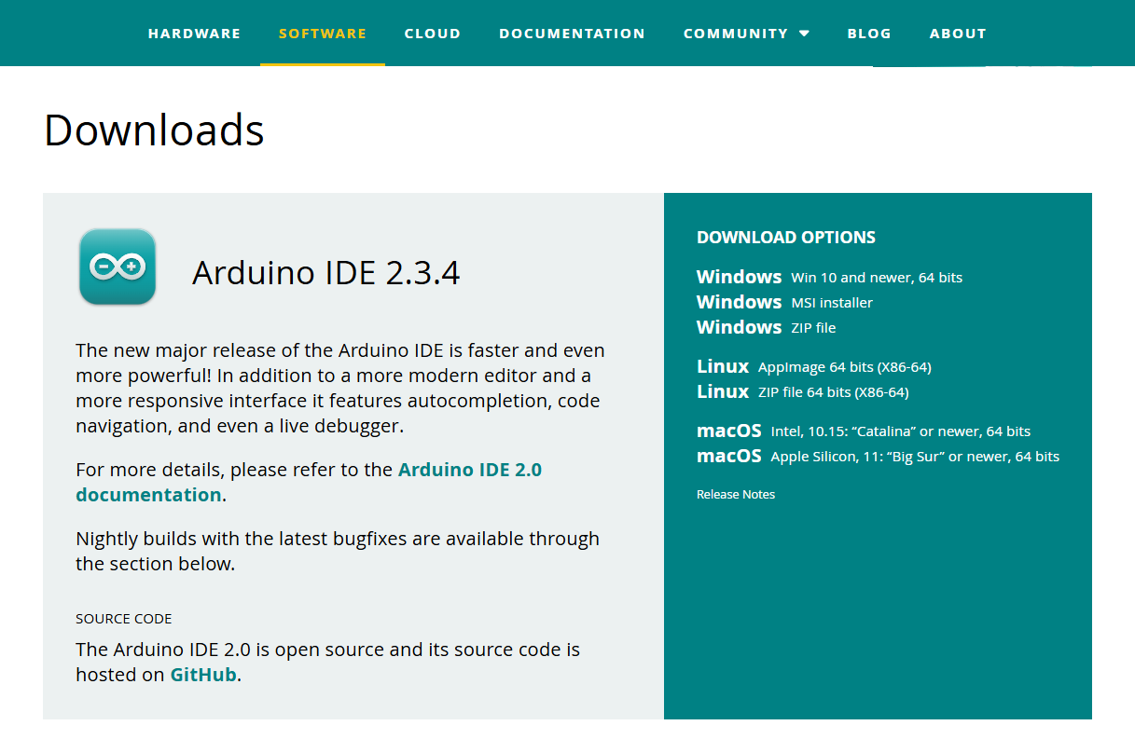The image size is (1135, 739).
Task: Click the 'Nightly builds with the latest bugfixes' paragraph
Action: click(338, 551)
